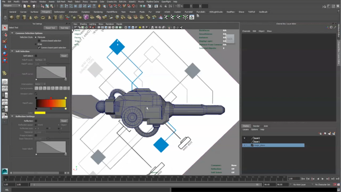
Task: Create a new scene file icon
Action: click(25, 6)
